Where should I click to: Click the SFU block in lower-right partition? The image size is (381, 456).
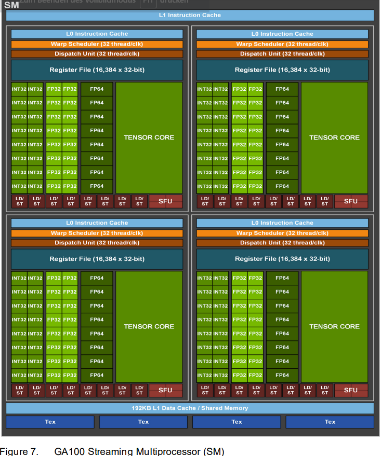[351, 390]
